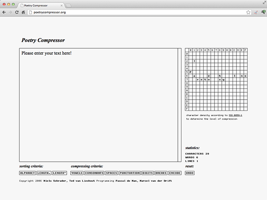Click the BREAKS button
267x200 pixels.
coord(161,173)
